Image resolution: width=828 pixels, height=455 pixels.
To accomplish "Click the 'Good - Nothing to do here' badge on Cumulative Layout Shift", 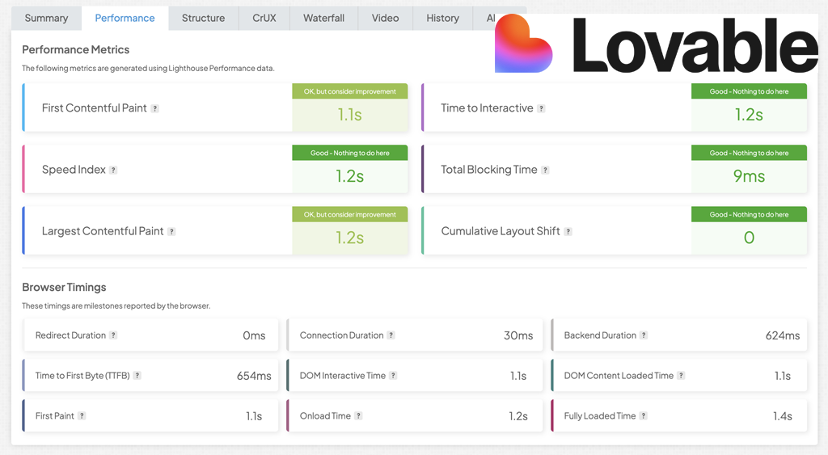I will (749, 215).
